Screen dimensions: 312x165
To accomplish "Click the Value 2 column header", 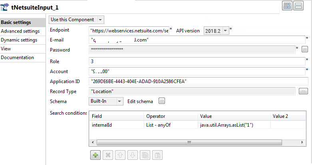I will (x=288, y=116).
